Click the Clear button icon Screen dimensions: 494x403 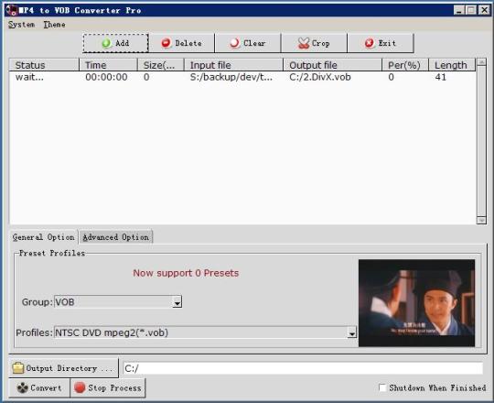pos(234,43)
